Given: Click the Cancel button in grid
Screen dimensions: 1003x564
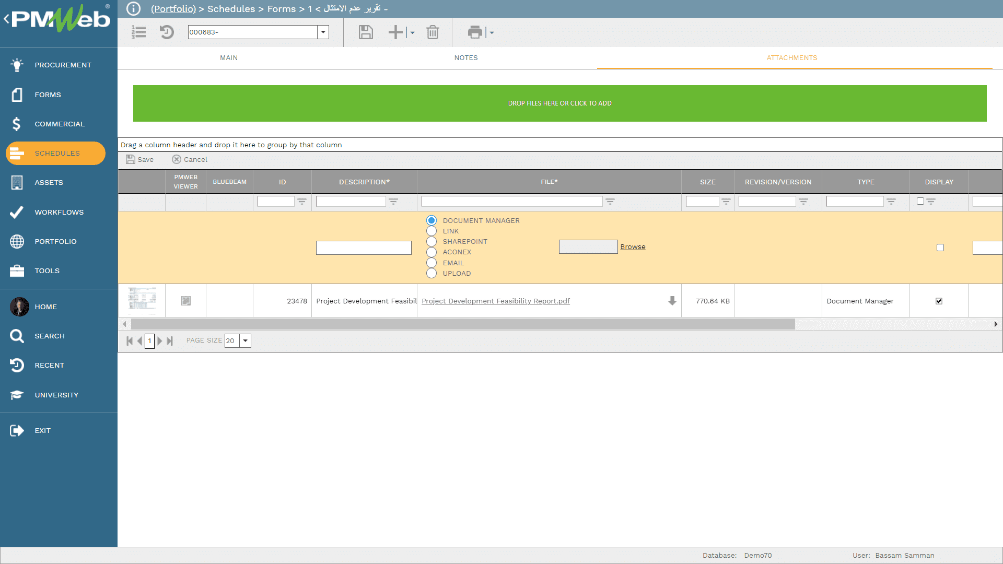Looking at the screenshot, I should point(190,159).
